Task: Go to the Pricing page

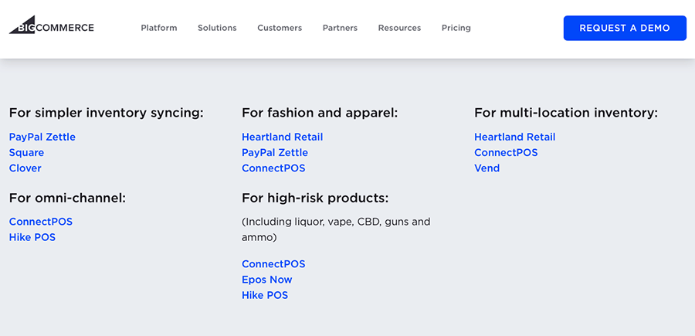Action: point(456,28)
